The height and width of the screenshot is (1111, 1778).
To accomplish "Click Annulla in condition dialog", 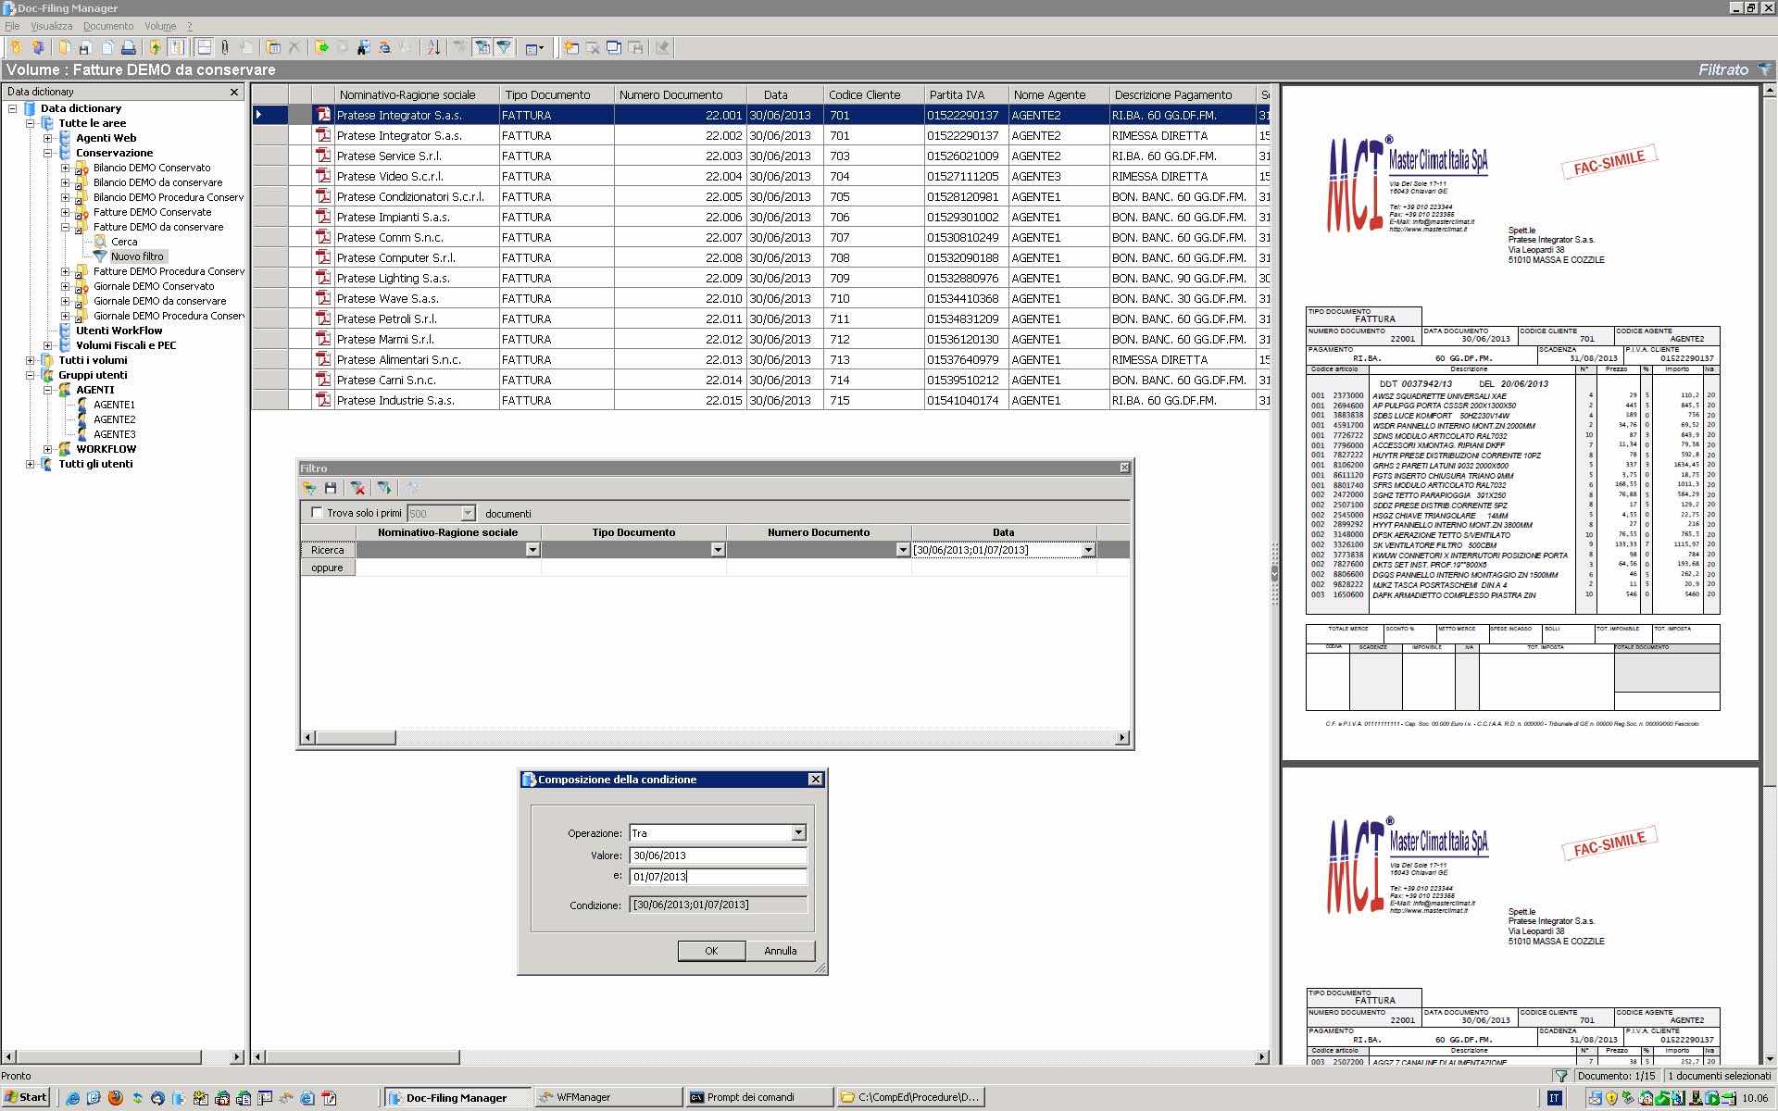I will click(781, 951).
